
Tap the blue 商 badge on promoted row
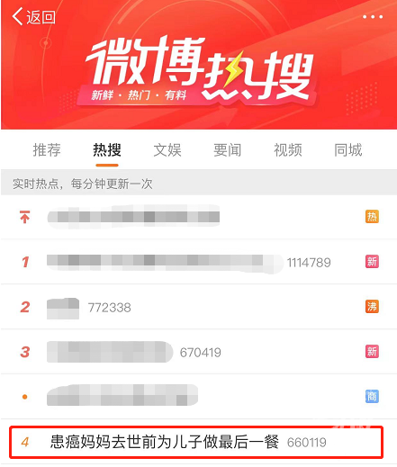point(372,397)
